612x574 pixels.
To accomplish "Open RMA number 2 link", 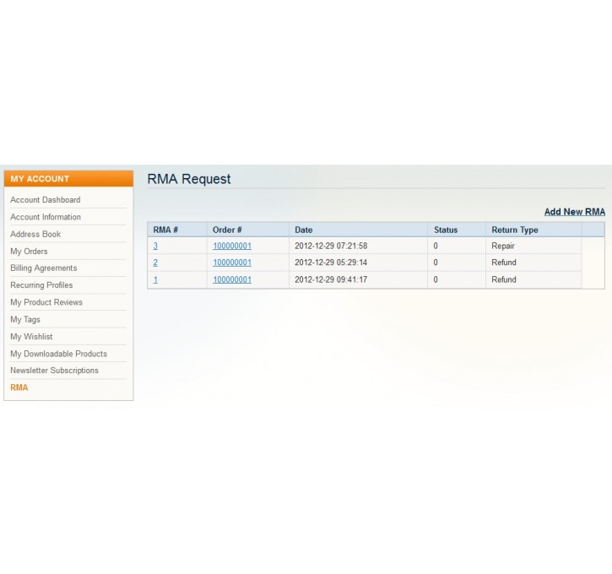I will click(x=155, y=263).
